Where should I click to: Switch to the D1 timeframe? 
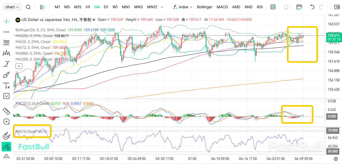pyautogui.click(x=106, y=7)
